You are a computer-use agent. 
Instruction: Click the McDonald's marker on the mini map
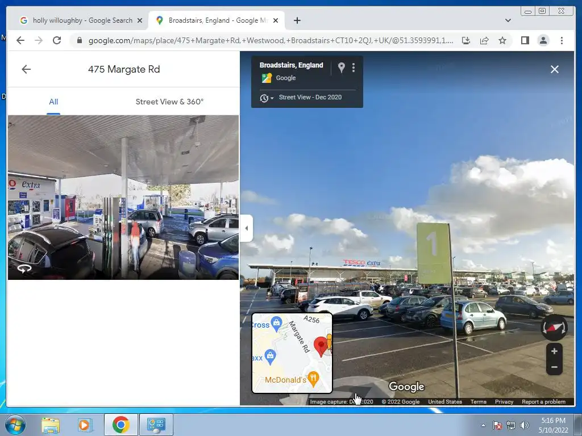click(313, 379)
